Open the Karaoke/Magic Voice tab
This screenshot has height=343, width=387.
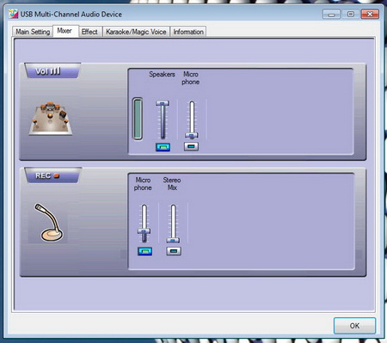tap(136, 32)
